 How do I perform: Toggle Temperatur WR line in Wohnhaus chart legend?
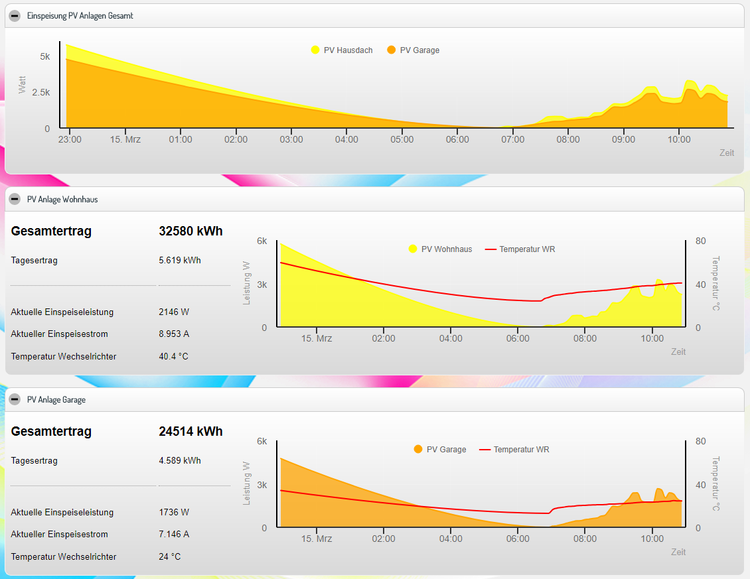pyautogui.click(x=520, y=249)
